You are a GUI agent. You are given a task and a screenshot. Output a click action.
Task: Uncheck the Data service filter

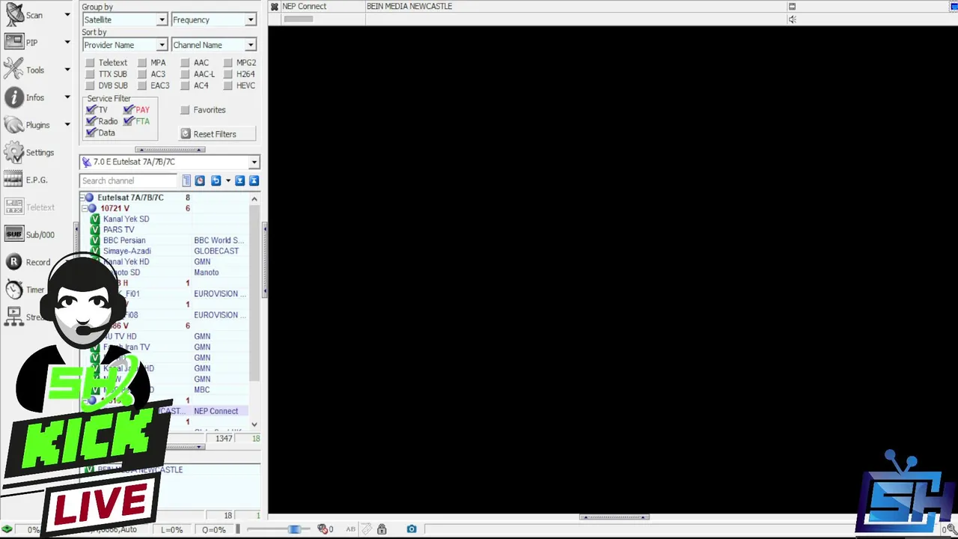[91, 133]
